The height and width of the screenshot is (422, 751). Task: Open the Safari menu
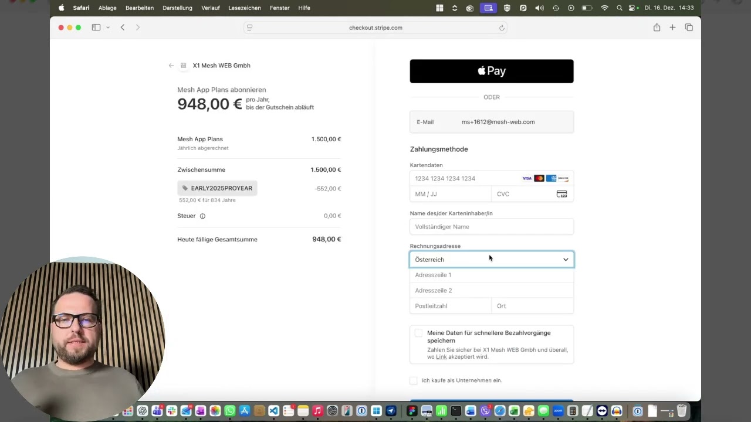81,8
